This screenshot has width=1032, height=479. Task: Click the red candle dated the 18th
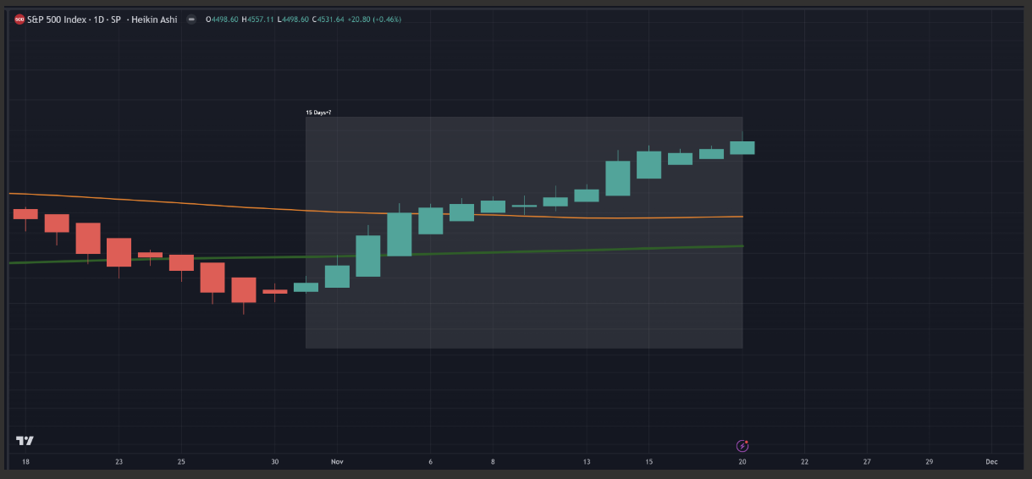(25, 214)
